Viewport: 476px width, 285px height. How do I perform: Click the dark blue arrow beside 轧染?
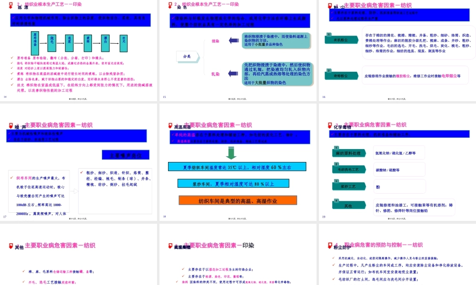(x=233, y=73)
